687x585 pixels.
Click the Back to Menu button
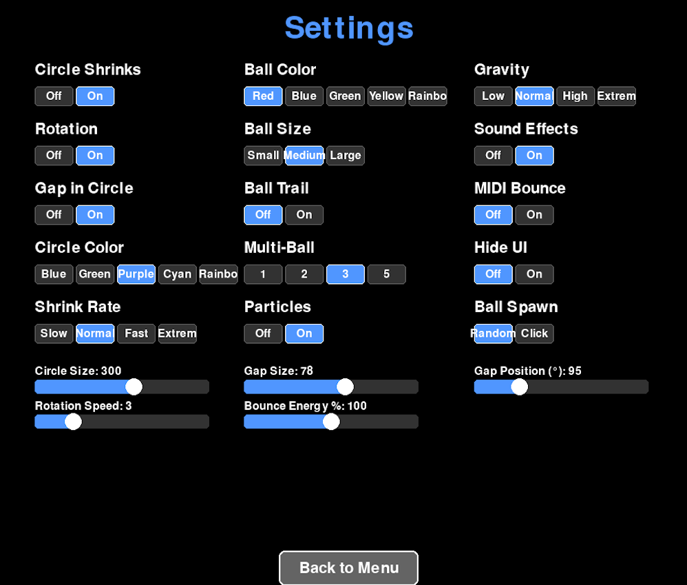pyautogui.click(x=348, y=568)
